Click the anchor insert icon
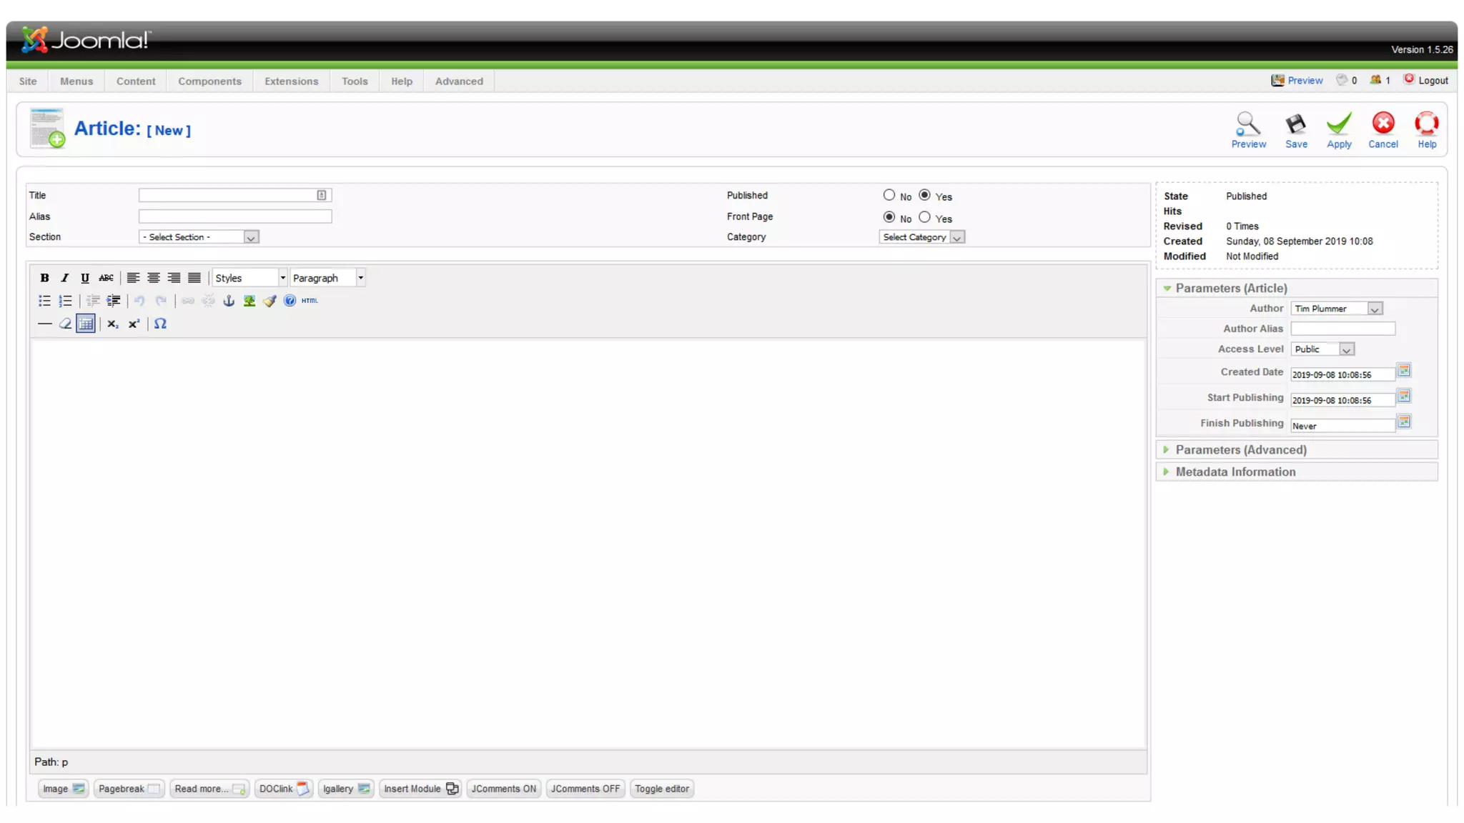 229,301
